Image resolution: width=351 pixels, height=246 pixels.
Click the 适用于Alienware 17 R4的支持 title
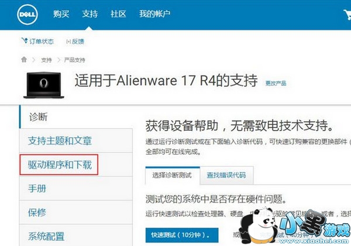[x=166, y=80]
